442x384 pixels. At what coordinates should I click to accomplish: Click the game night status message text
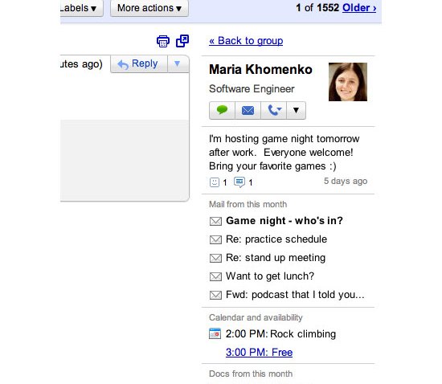(284, 153)
